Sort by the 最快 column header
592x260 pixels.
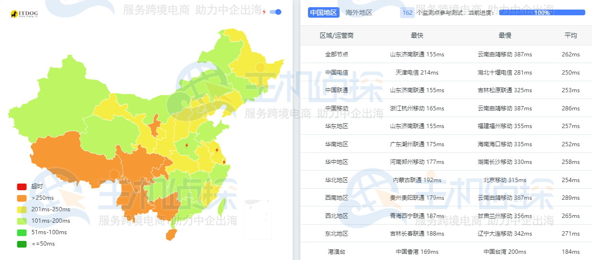tap(417, 35)
